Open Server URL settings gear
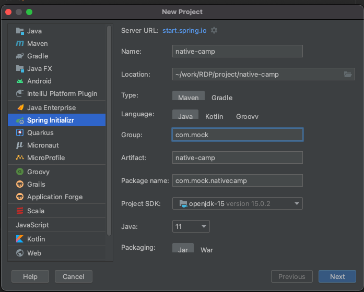The width and height of the screenshot is (364, 292). tap(214, 30)
